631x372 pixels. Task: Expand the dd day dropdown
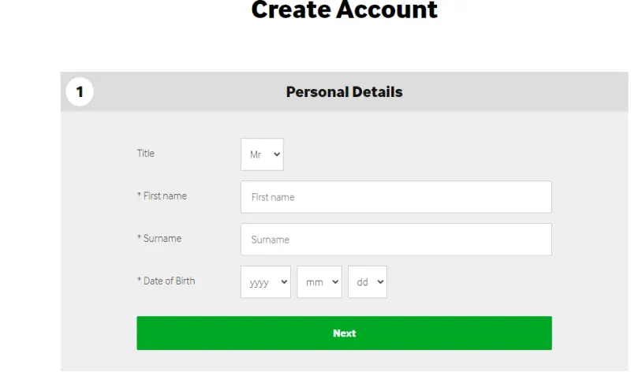point(367,282)
